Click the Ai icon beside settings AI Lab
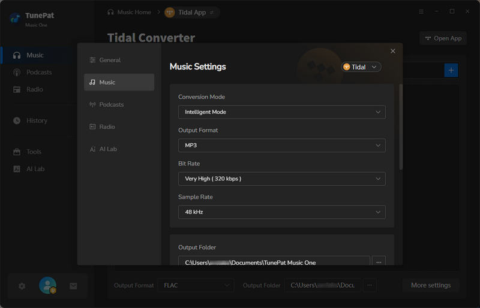Image resolution: width=480 pixels, height=308 pixels. pyautogui.click(x=92, y=149)
